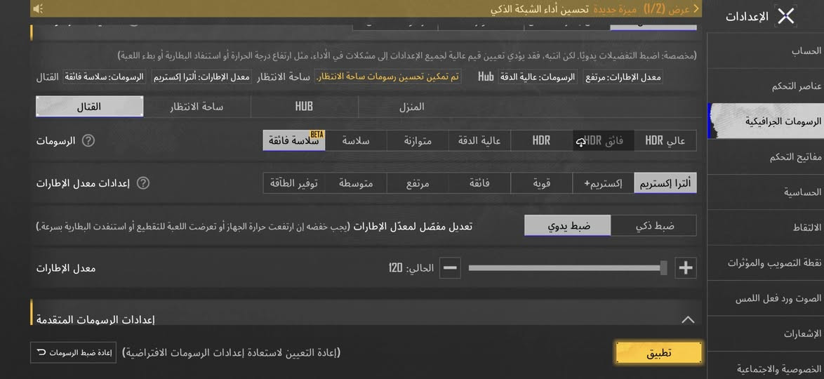Choose "ألترا إكستريم" frame rate option
Image resolution: width=824 pixels, height=379 pixels.
click(x=665, y=183)
